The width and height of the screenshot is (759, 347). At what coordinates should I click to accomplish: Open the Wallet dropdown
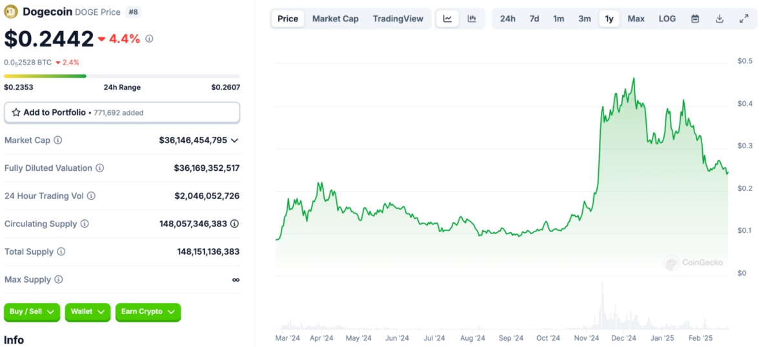[87, 312]
